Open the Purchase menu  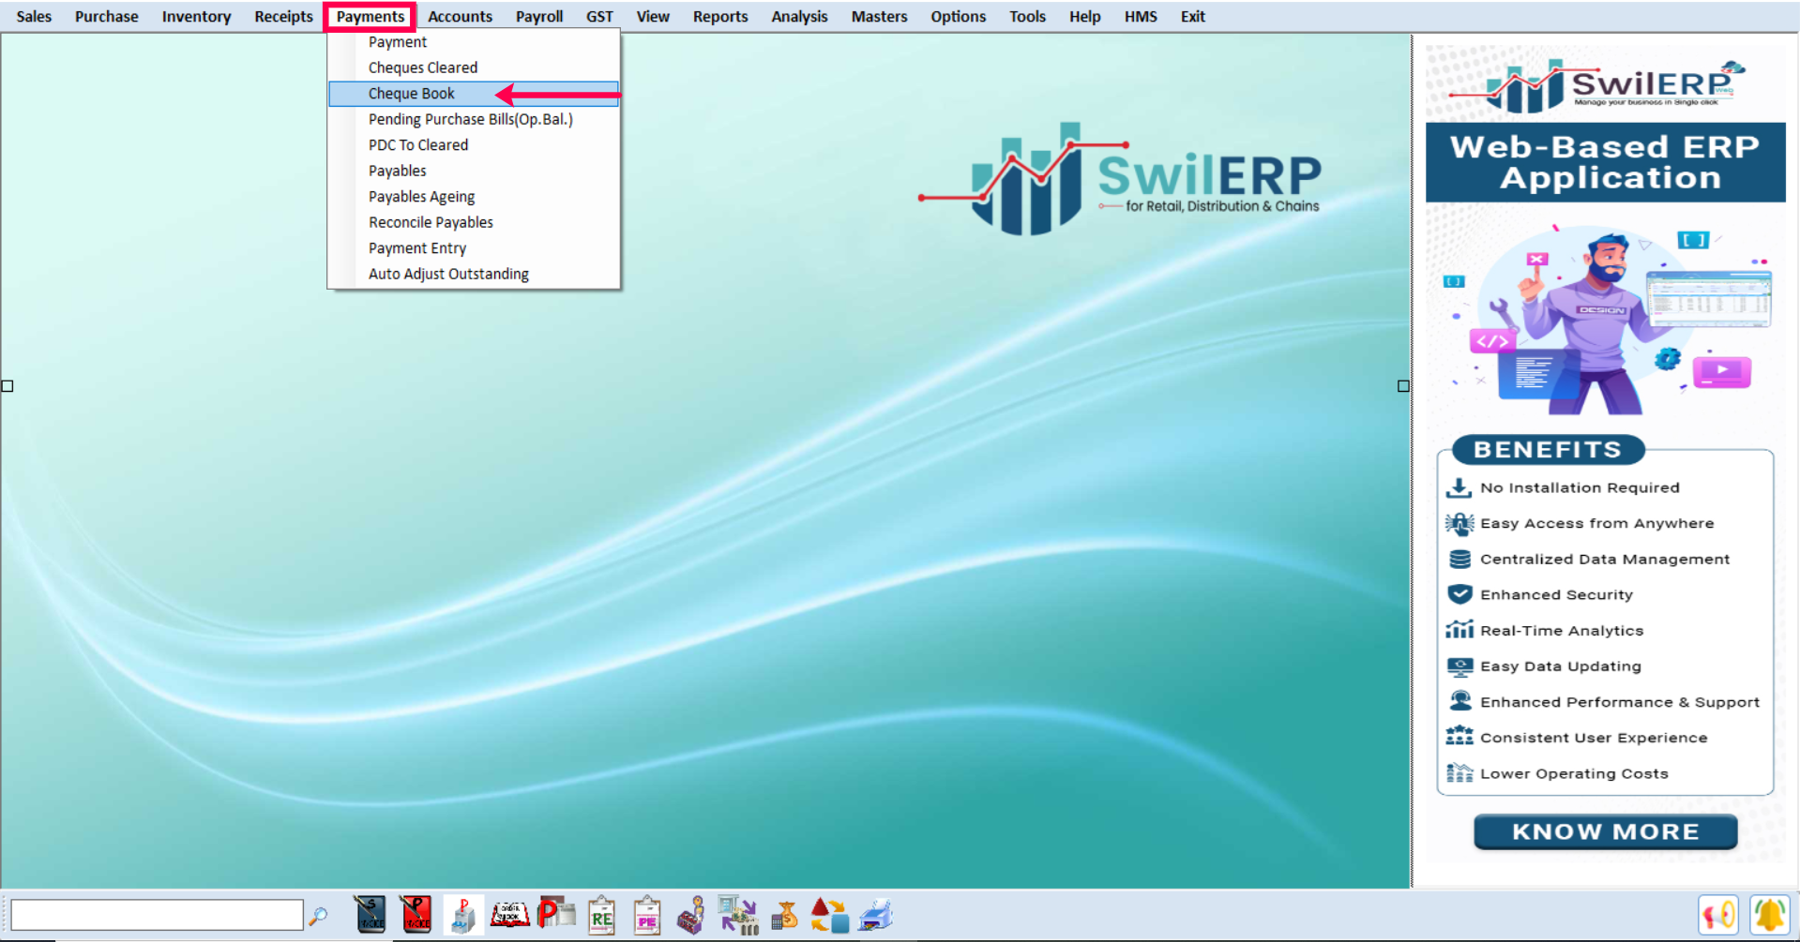pyautogui.click(x=106, y=16)
